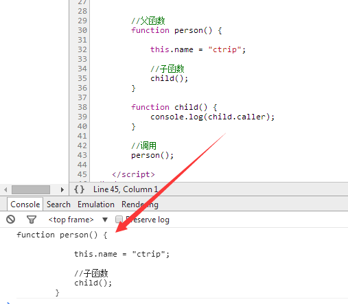This screenshot has height=304, width=348.
Task: Click the 'function child() {' line
Action: [174, 107]
